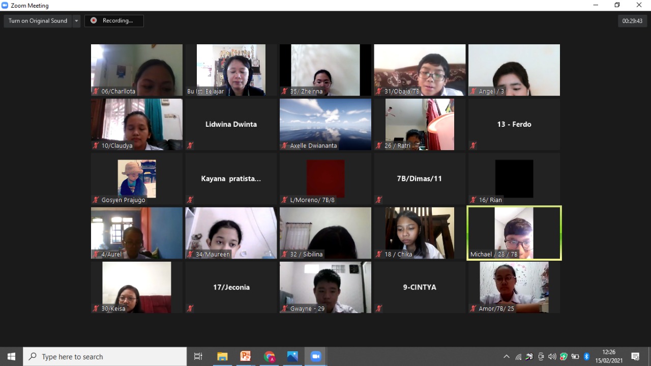Screen dimensions: 651x366
Task: Select L/Moreno/ 7B/8 red tile
Action: tap(325, 179)
